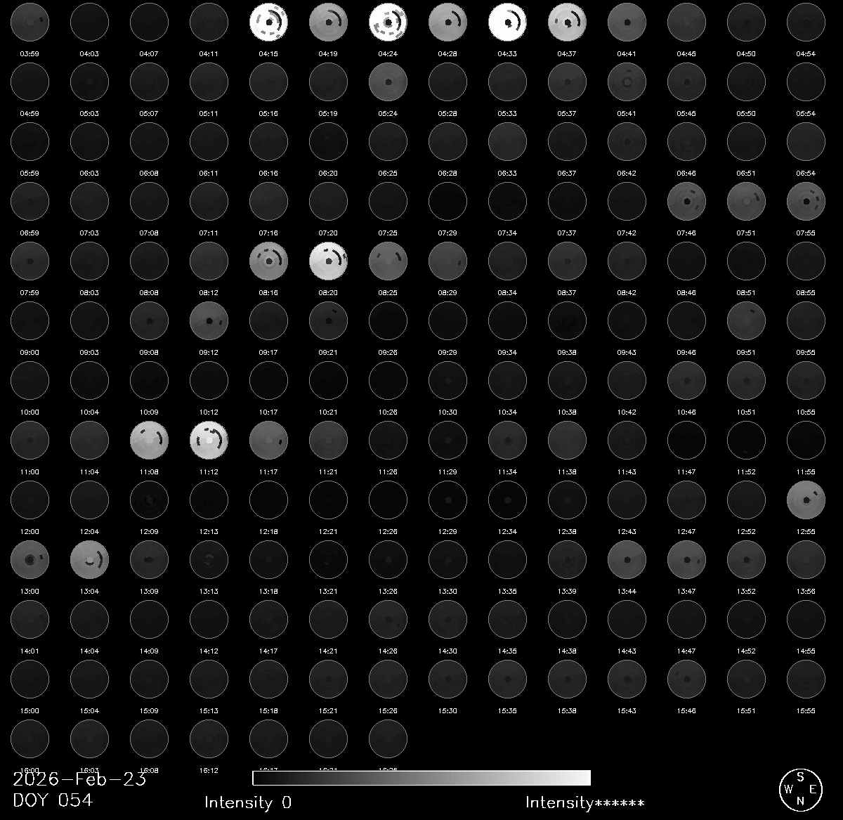Screen dimensions: 843x820
Task: Open the 11:12 disk thumbnail
Action: (x=209, y=439)
